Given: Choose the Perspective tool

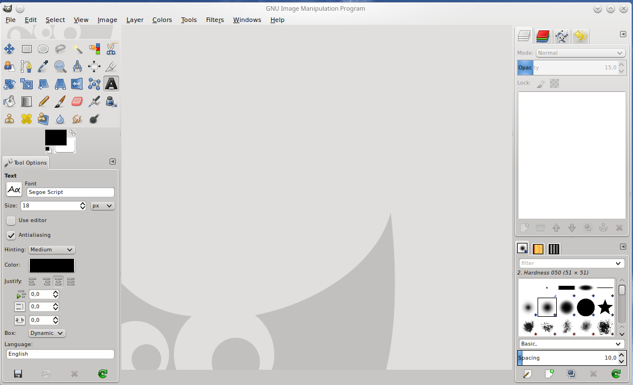Looking at the screenshot, I should pyautogui.click(x=60, y=84).
